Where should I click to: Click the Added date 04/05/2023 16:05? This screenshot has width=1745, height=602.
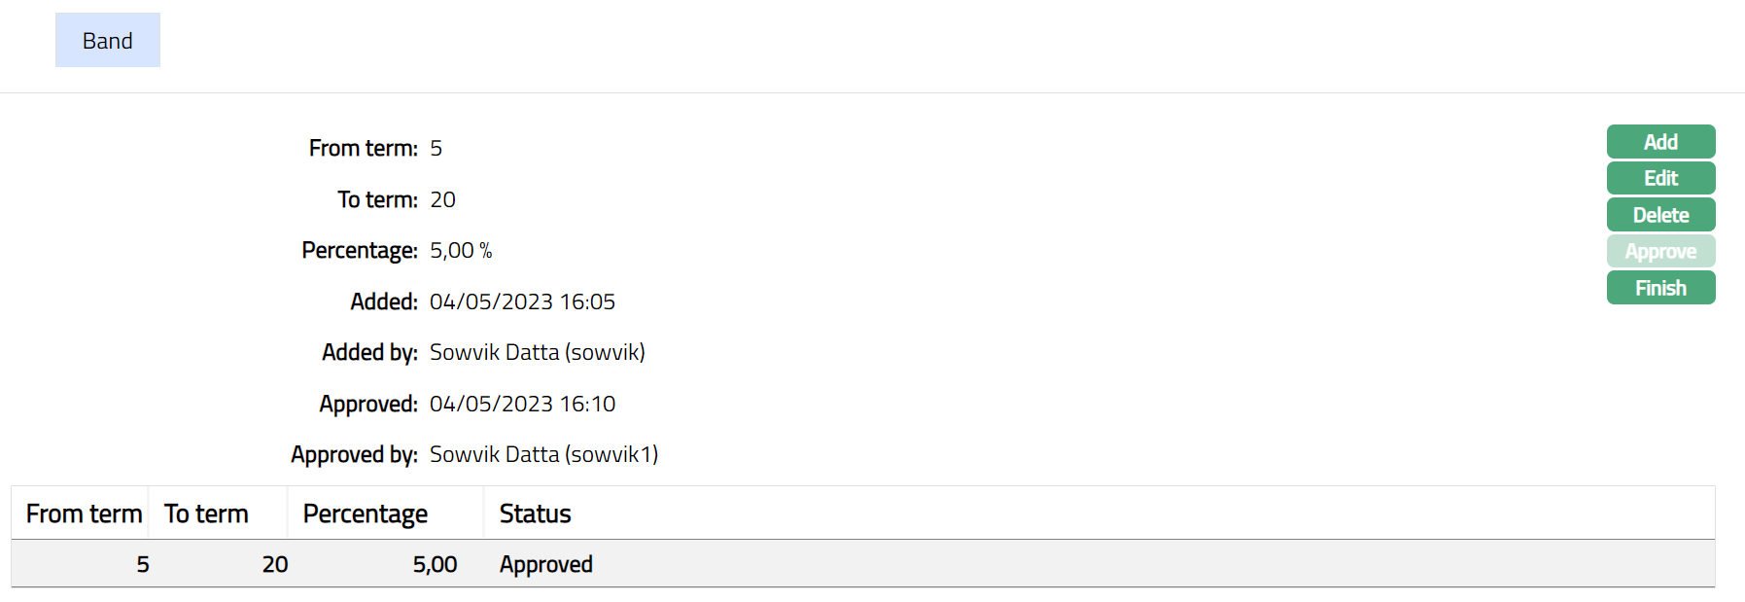522,301
